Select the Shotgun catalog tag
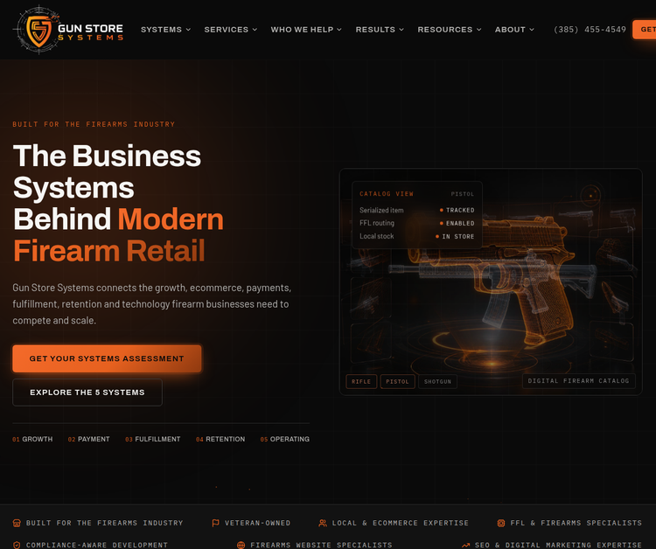 tap(437, 381)
